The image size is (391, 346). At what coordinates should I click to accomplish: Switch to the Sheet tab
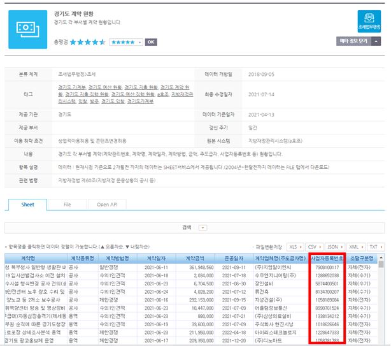coord(27,205)
